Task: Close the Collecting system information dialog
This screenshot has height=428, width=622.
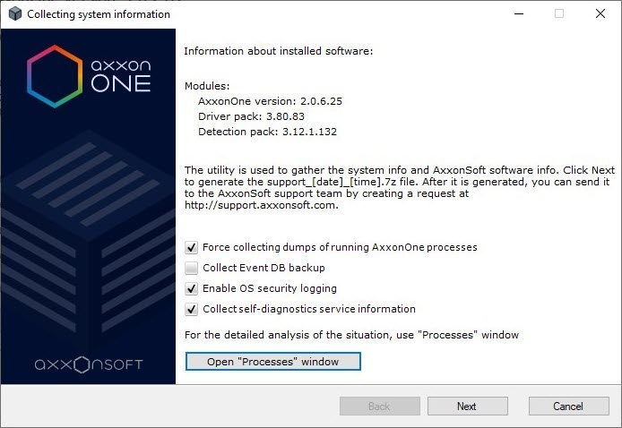Action: click(600, 14)
